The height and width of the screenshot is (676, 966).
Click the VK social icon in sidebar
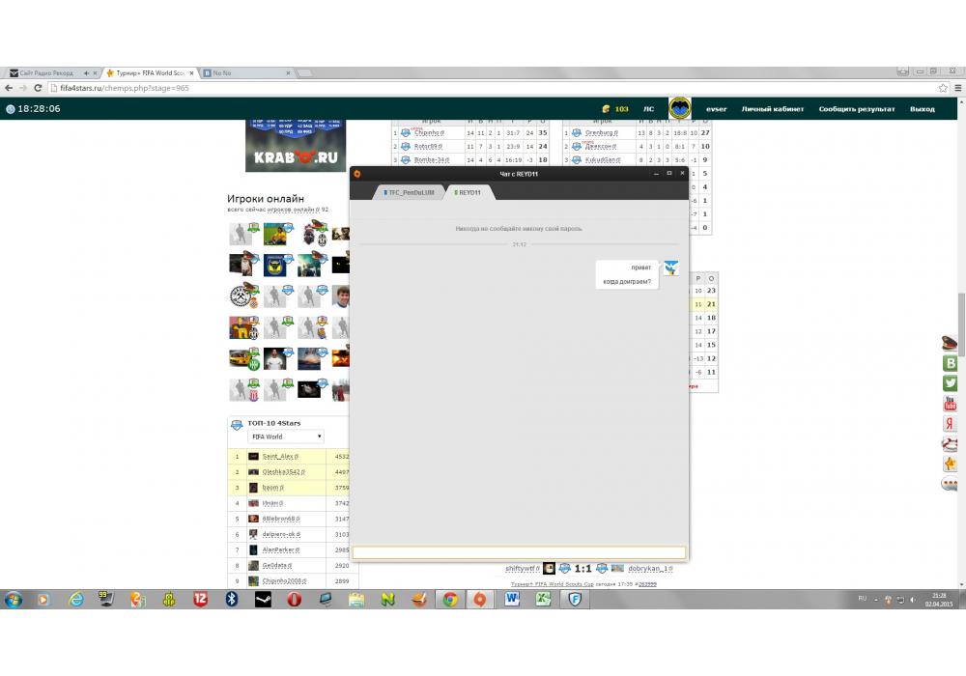tap(950, 363)
